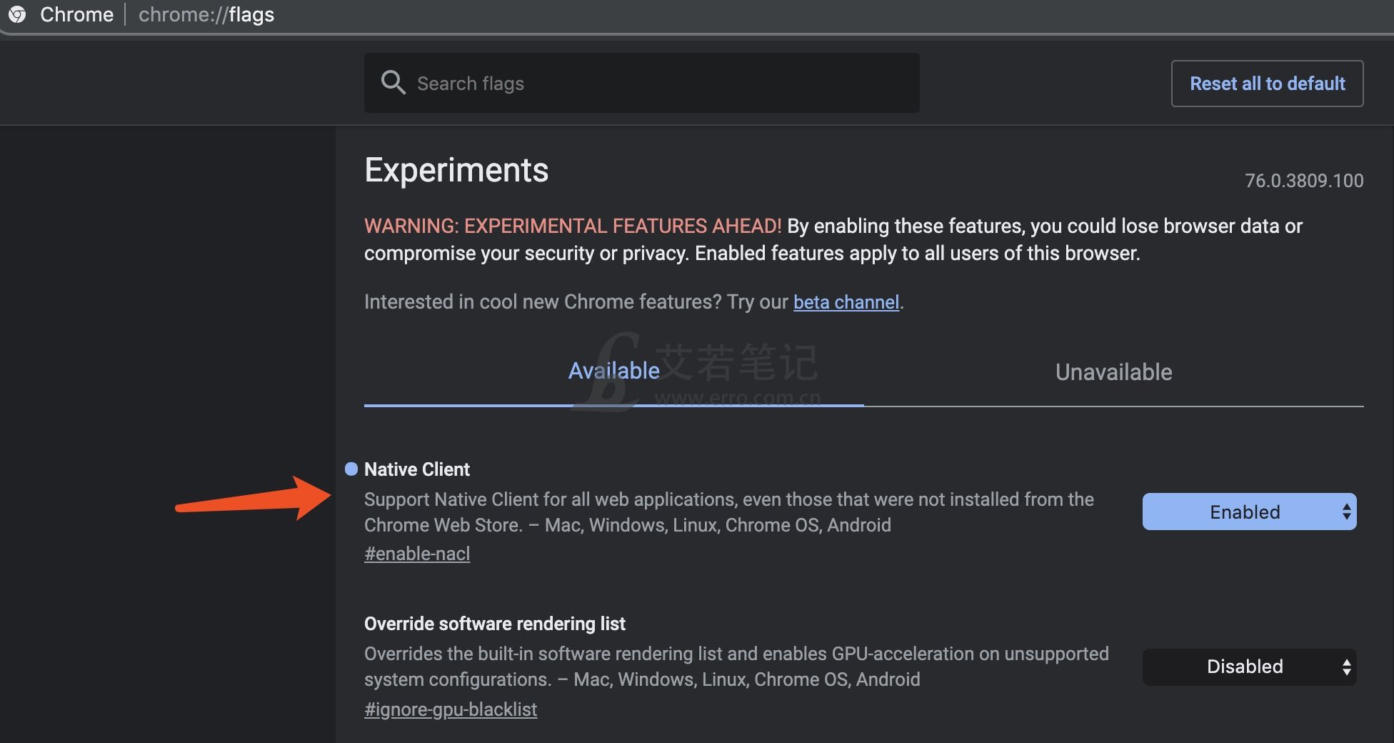Image resolution: width=1394 pixels, height=743 pixels.
Task: Click the chrome://flags URL text
Action: 206,15
